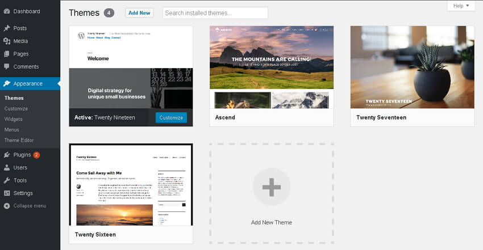Select the Ascend theme thumbnail
The height and width of the screenshot is (250, 483).
coord(271,67)
